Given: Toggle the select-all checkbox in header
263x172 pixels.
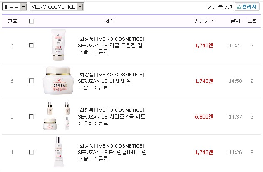Looking at the screenshot, I should point(31,21).
